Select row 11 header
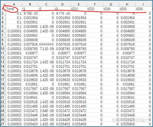 3,53
